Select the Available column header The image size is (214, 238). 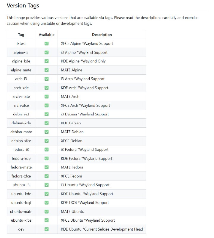click(47, 35)
